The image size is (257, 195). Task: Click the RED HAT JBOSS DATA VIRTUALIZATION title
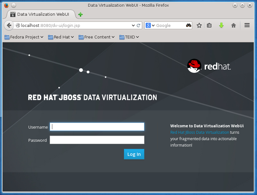click(x=92, y=97)
